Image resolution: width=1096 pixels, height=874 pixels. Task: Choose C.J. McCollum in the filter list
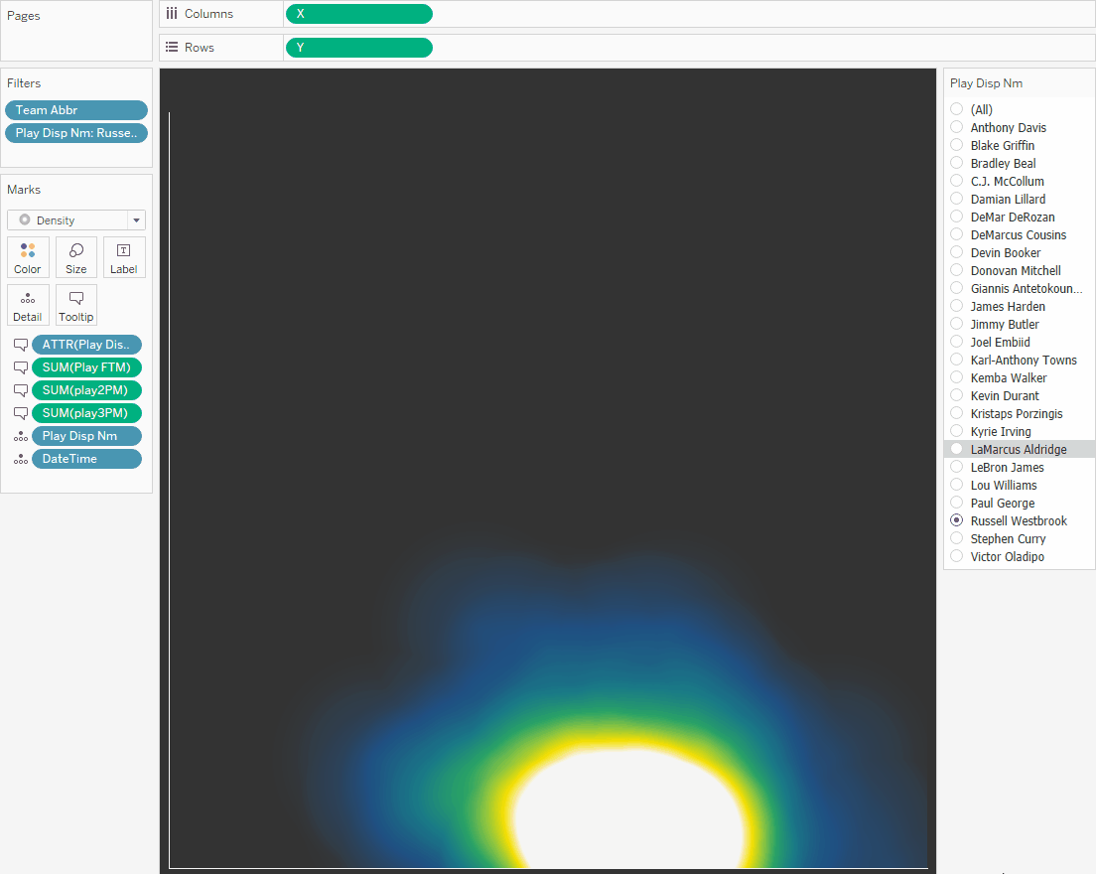pyautogui.click(x=1007, y=181)
